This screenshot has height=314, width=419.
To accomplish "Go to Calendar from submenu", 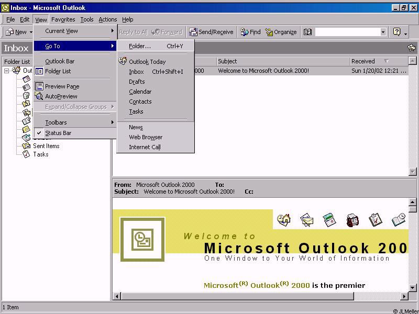I will 156,92.
